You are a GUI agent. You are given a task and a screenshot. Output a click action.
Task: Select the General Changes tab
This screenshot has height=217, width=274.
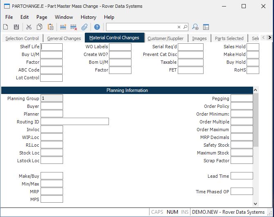coord(64,38)
